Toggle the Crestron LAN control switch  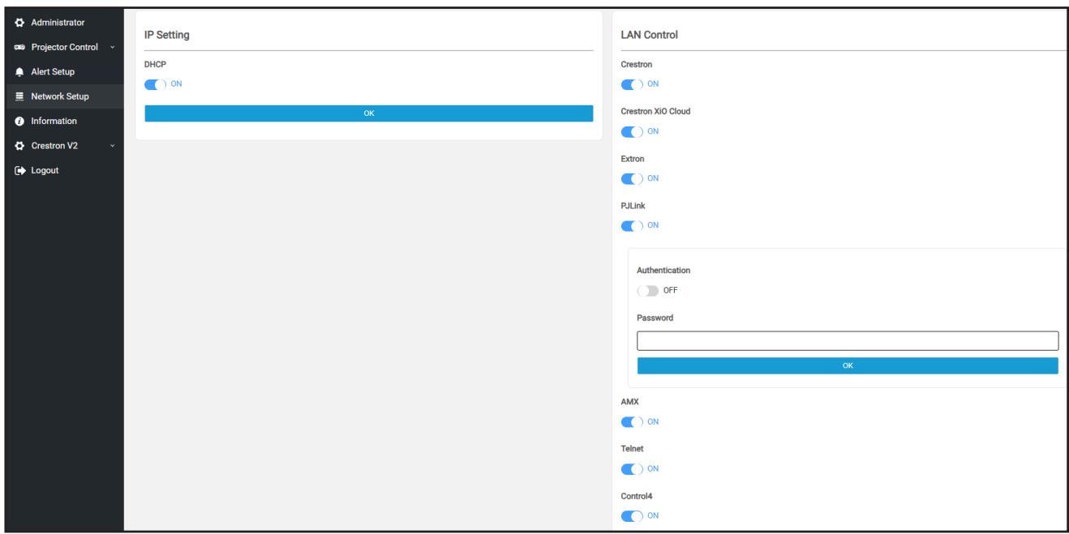point(631,83)
